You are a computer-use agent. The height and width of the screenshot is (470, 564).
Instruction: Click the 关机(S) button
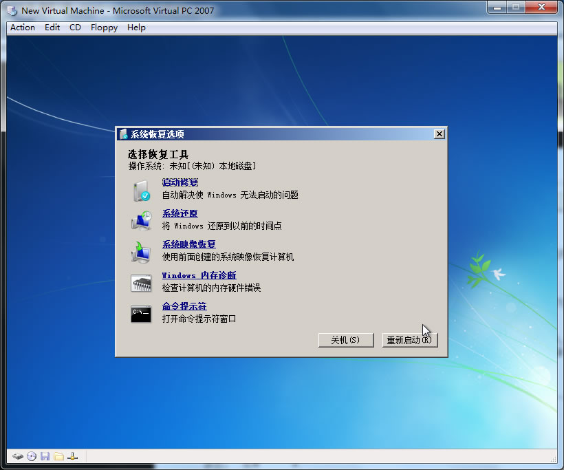pos(346,340)
